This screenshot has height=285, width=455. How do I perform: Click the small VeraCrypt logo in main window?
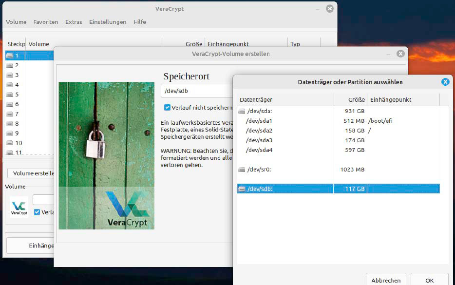tap(19, 207)
